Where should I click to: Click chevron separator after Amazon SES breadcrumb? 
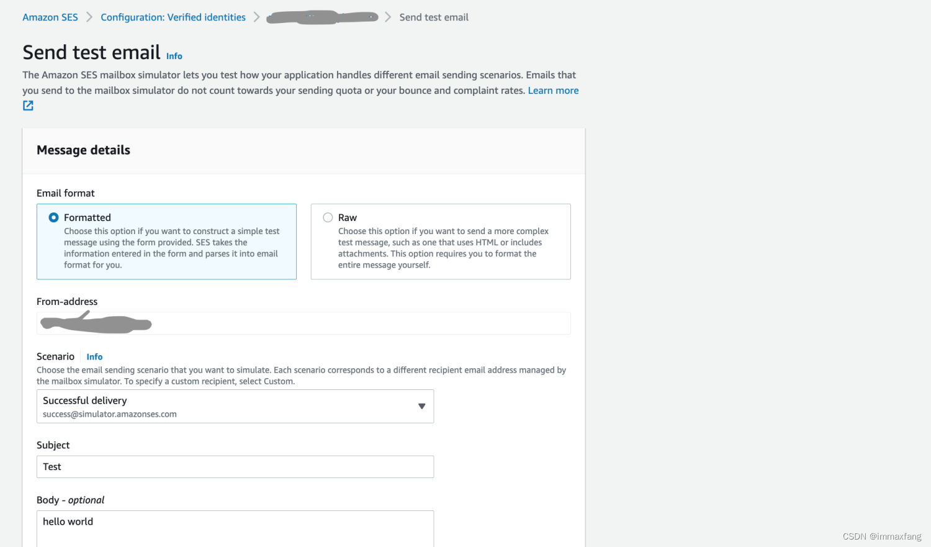(89, 17)
